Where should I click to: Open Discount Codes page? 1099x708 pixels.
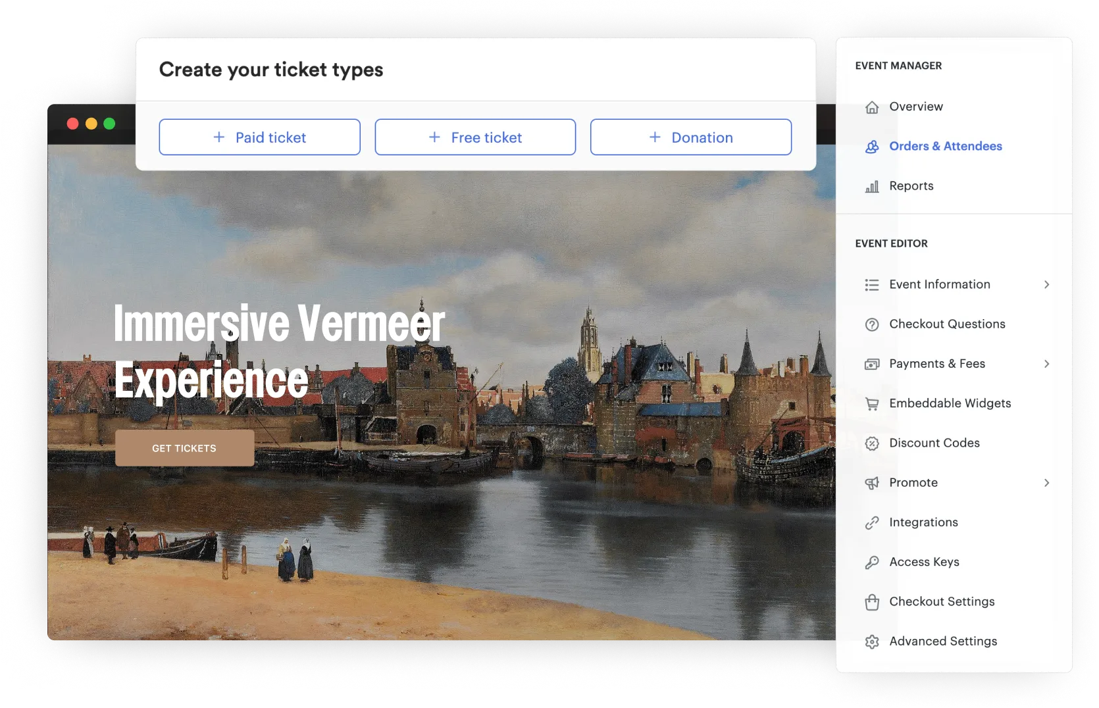934,443
